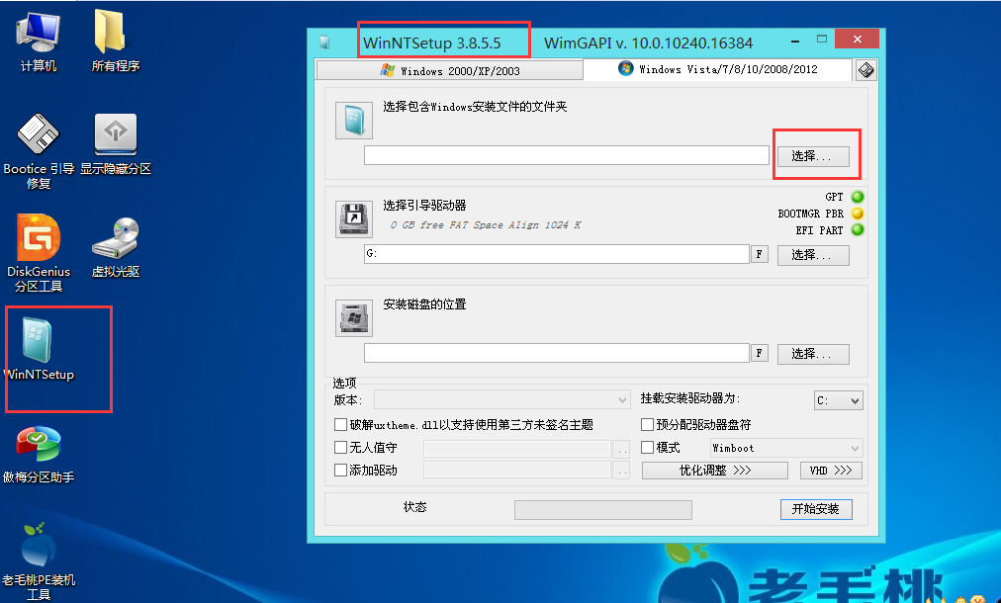Image resolution: width=1001 pixels, height=603 pixels.
Task: Click the 状态 progress bar
Action: [603, 510]
